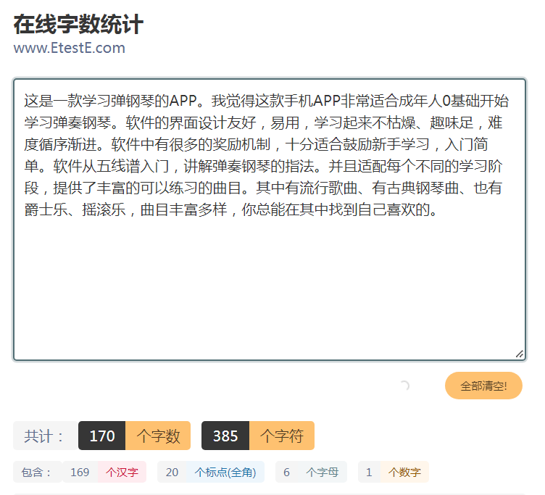Viewport: 545px width, 495px height.
Task: Select the 169 Chinese character count
Action: (x=80, y=472)
